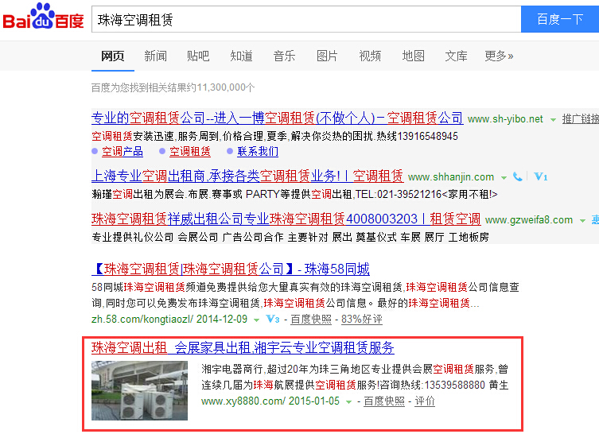Click the www.shhanjin.com URL text
Viewport: 599px width, 434px height.
pos(451,177)
